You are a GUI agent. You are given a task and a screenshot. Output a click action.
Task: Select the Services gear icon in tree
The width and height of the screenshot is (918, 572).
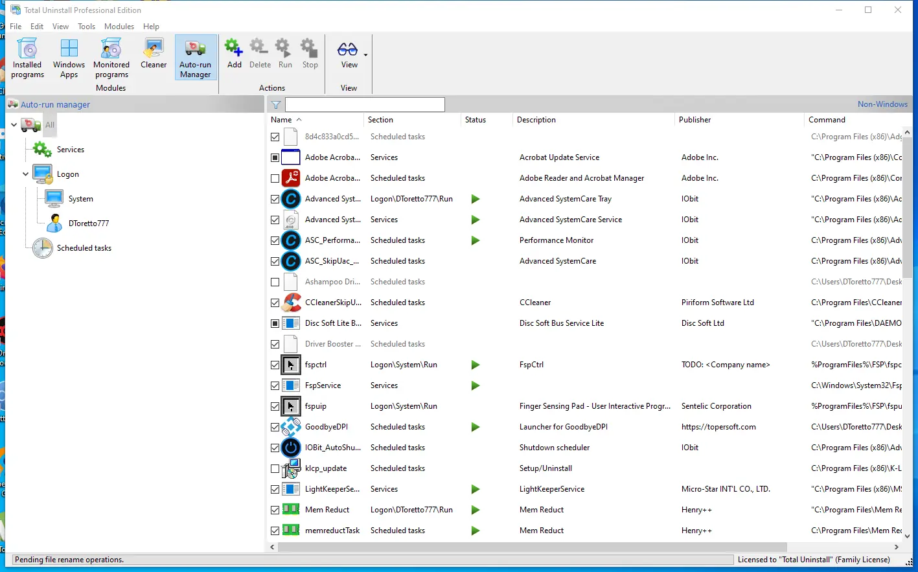[x=43, y=150]
